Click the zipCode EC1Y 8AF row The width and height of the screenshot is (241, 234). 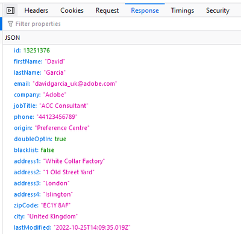tap(122, 205)
